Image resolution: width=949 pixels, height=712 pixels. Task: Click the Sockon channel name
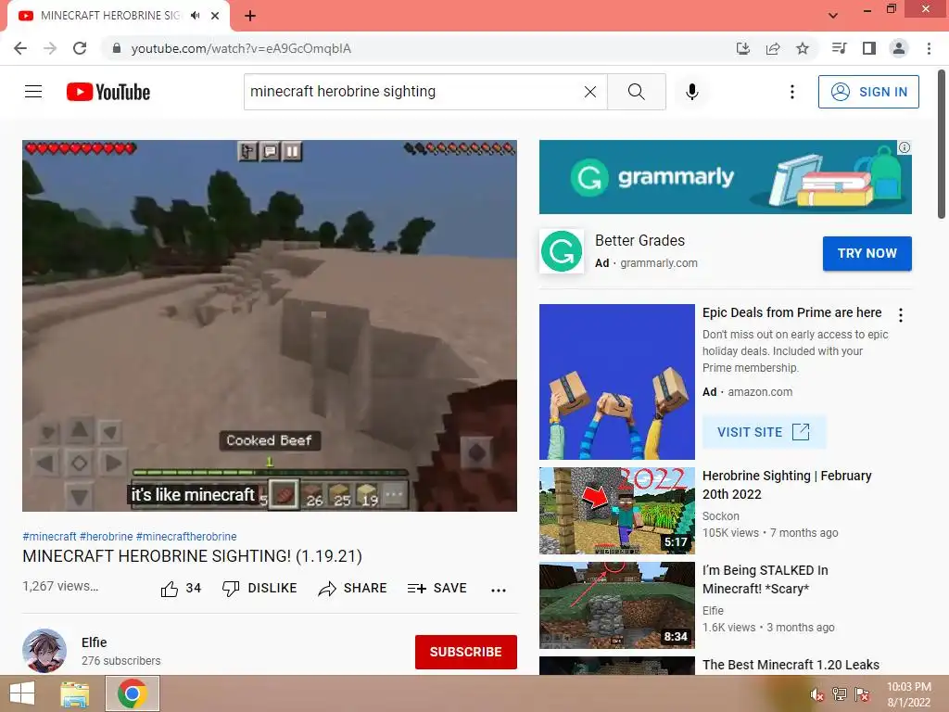720,515
